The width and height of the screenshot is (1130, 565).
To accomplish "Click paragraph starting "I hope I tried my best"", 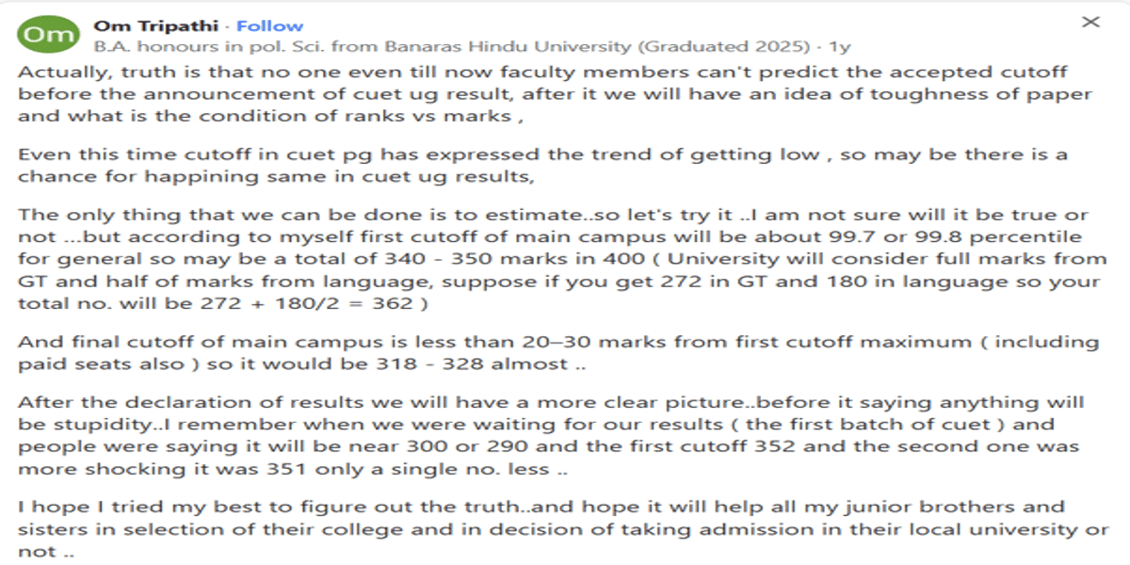I will [563, 529].
